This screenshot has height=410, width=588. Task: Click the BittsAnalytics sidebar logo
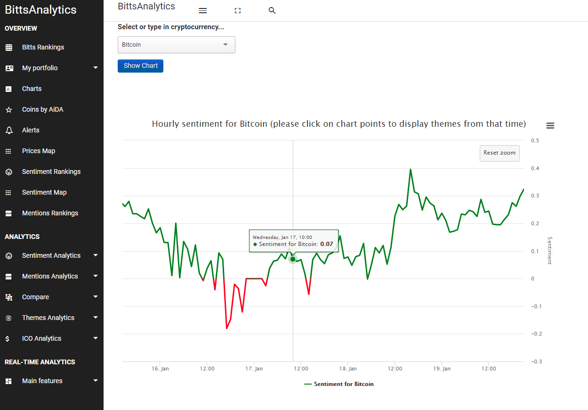40,10
